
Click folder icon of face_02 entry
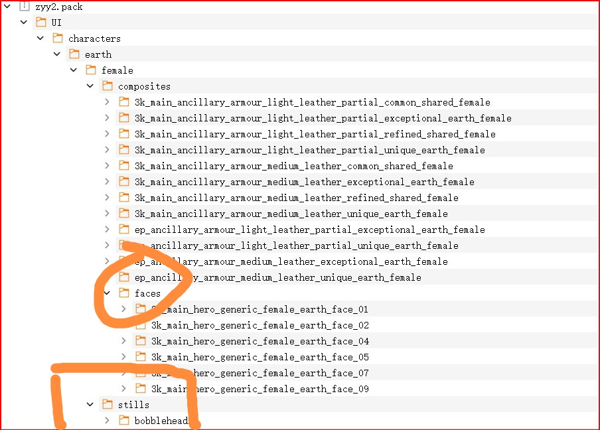pyautogui.click(x=140, y=325)
